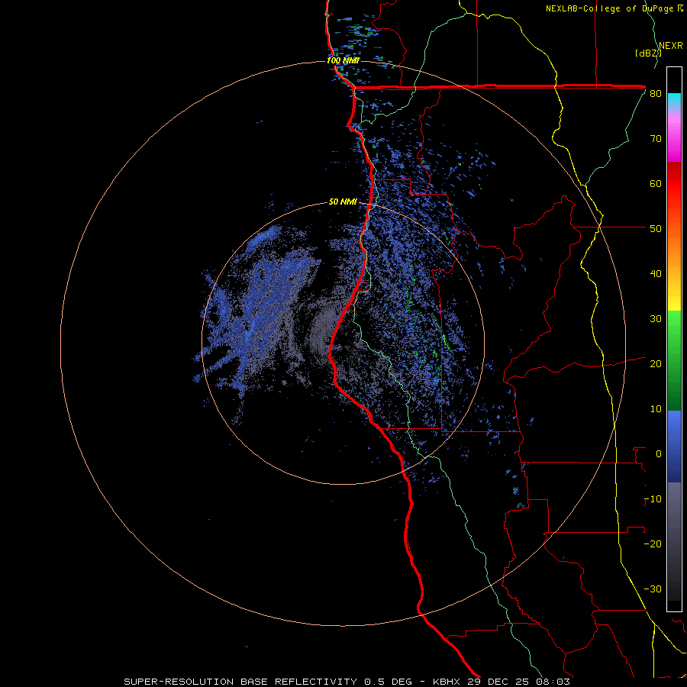Click the "50 NMI" range ring label
This screenshot has height=687, width=687.
pos(343,202)
